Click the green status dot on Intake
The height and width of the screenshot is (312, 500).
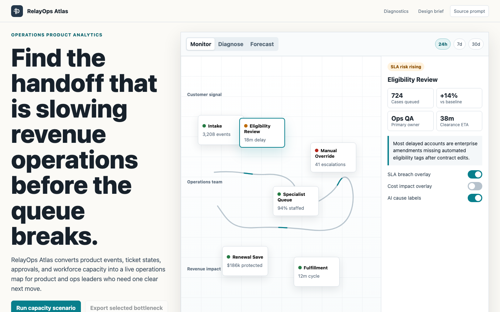pyautogui.click(x=204, y=126)
